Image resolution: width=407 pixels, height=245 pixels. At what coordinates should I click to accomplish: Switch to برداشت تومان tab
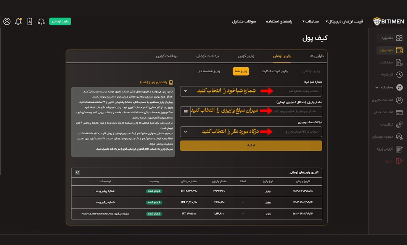tap(208, 56)
